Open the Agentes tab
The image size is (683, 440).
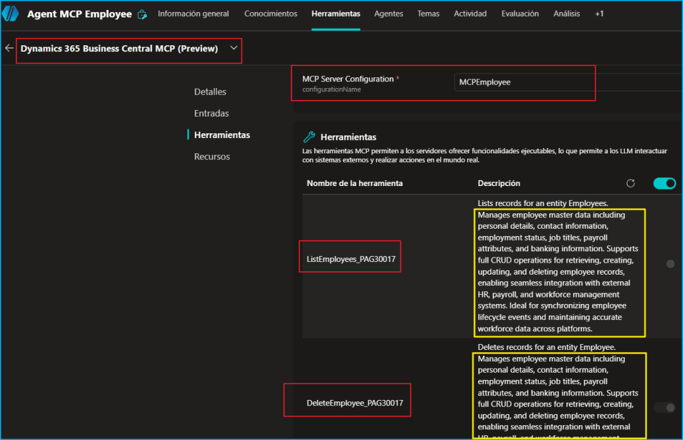pos(388,14)
